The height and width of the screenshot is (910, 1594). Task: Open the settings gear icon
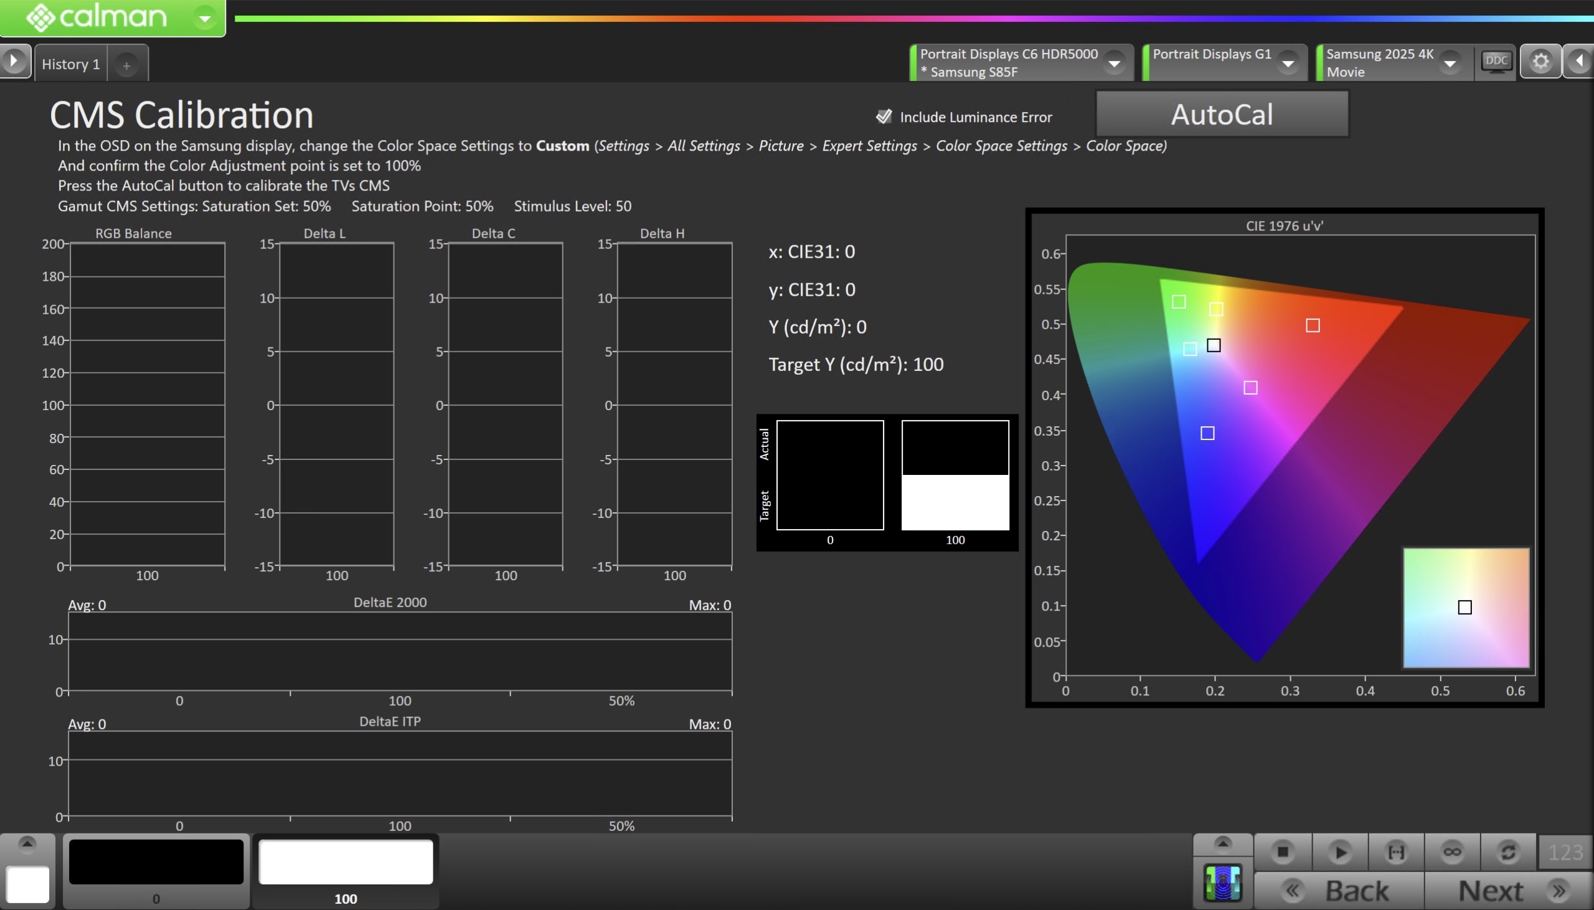click(x=1540, y=61)
